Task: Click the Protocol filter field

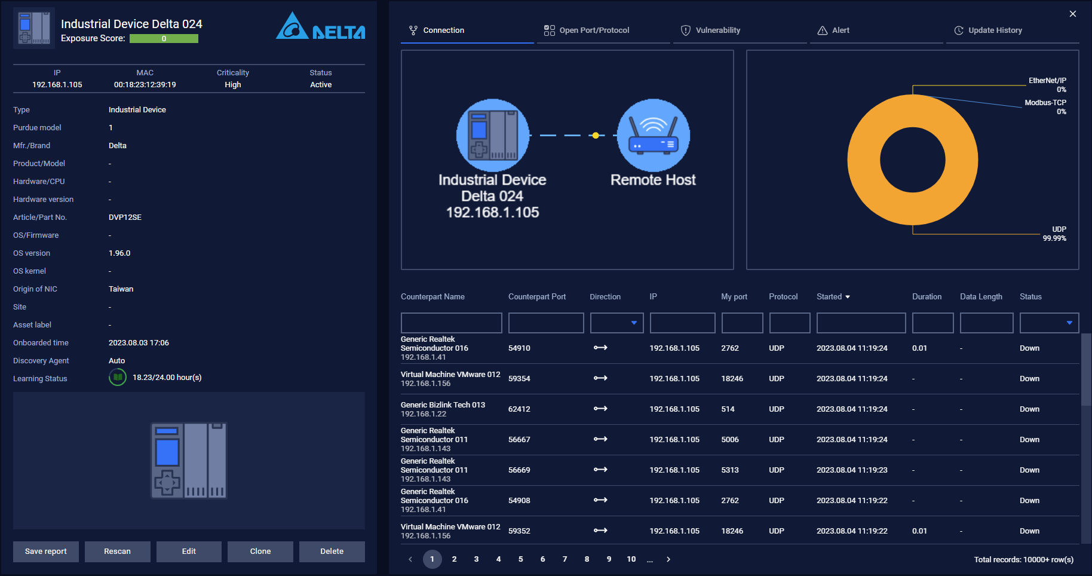Action: pos(790,323)
